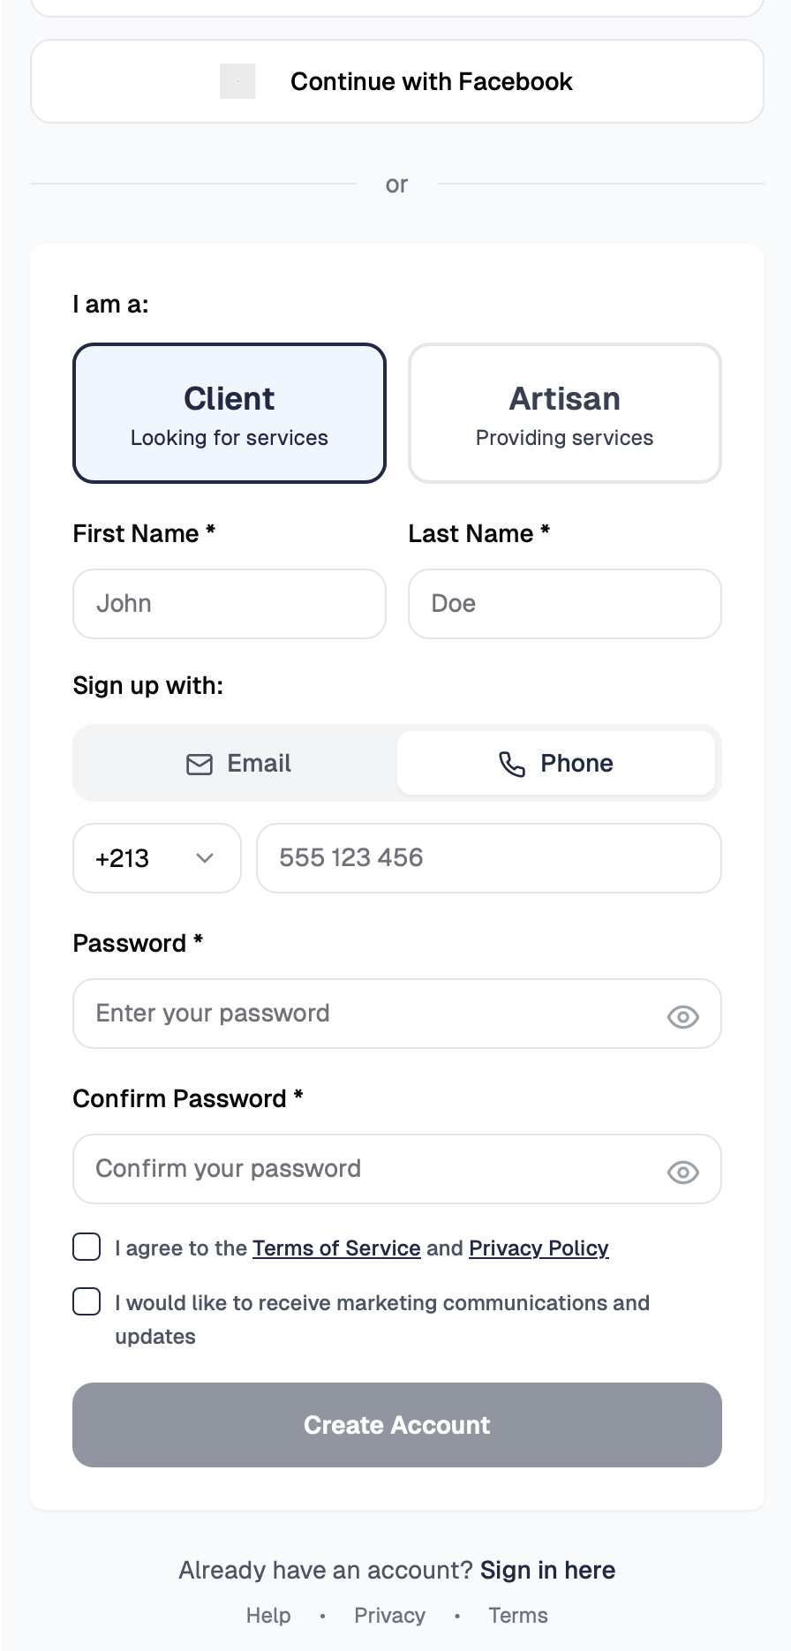Click Sign in here link
The image size is (791, 1651).
pyautogui.click(x=547, y=1570)
